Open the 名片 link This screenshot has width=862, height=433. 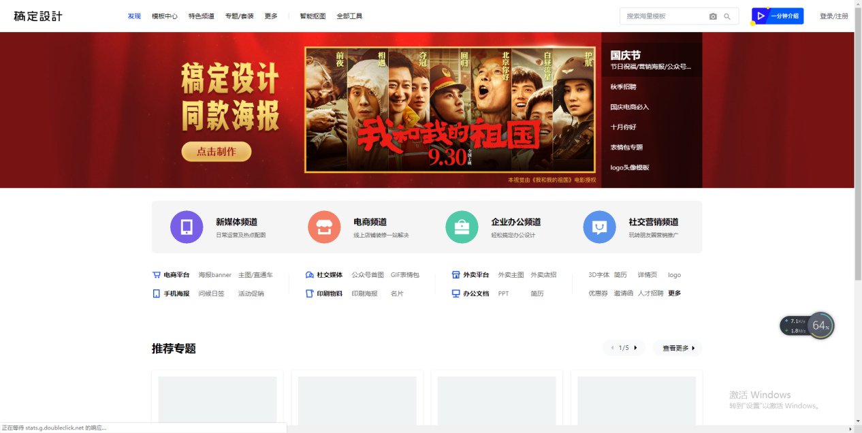397,293
